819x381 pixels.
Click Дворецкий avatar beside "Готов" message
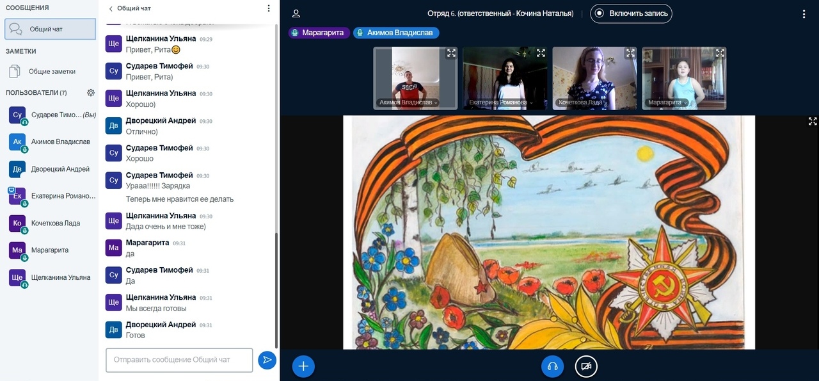(113, 329)
